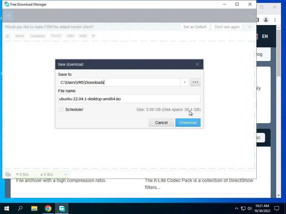Open Chrome profile icon in browser window
This screenshot has width=286, height=214.
tap(266, 20)
